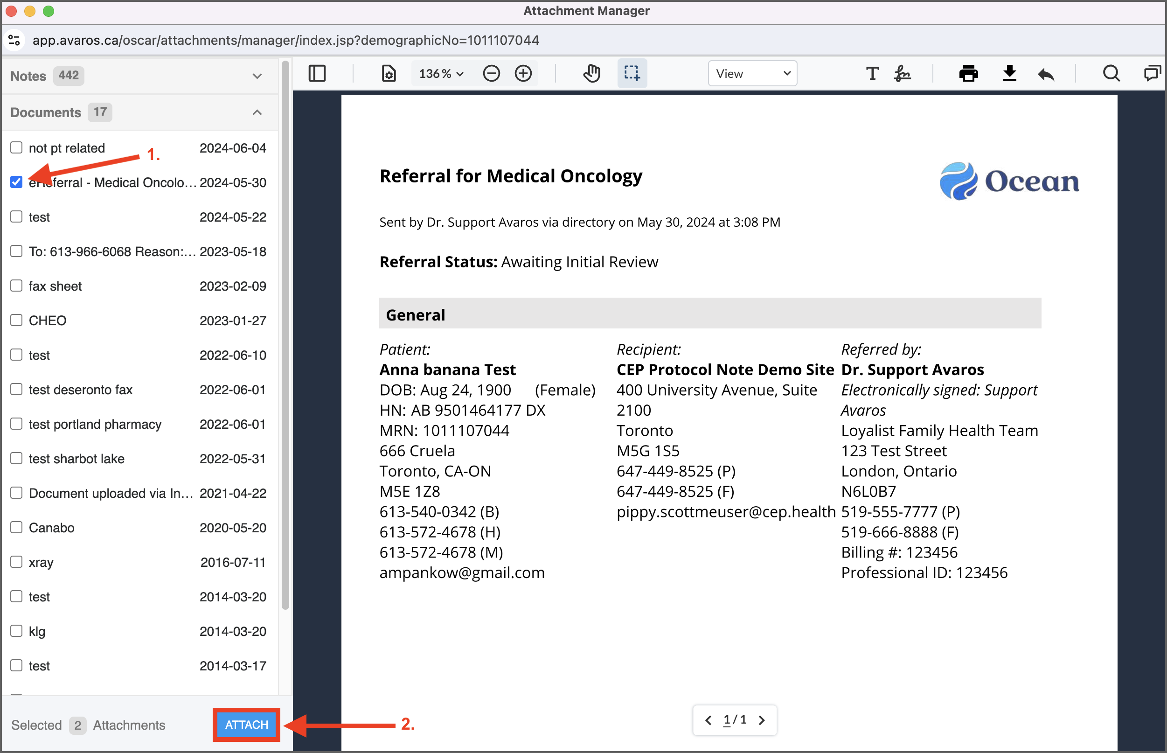The width and height of the screenshot is (1167, 753).
Task: Click patient name 'Anna banana Test'
Action: (x=448, y=370)
